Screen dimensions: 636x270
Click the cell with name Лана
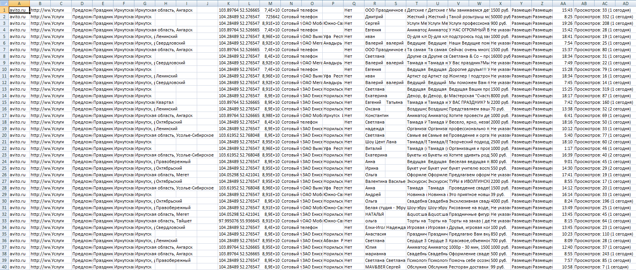(x=395, y=142)
